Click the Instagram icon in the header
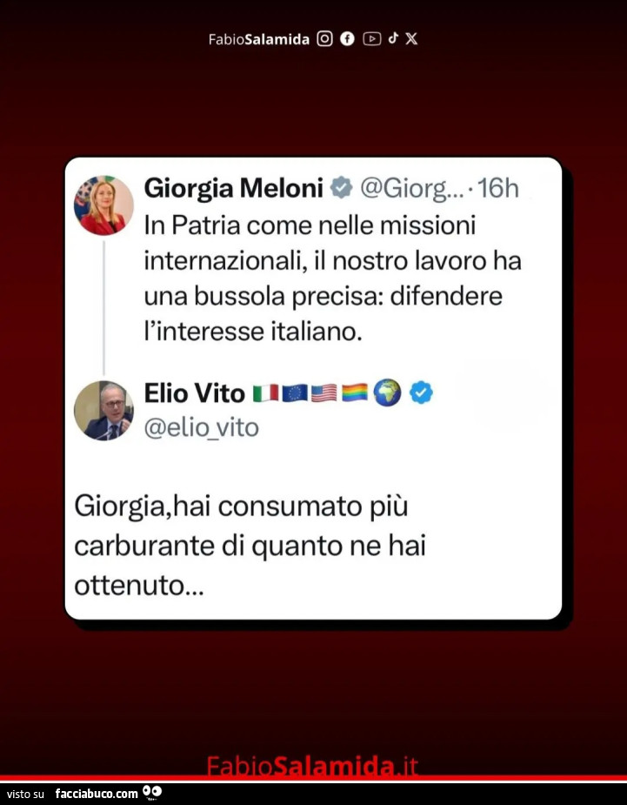 click(x=324, y=38)
